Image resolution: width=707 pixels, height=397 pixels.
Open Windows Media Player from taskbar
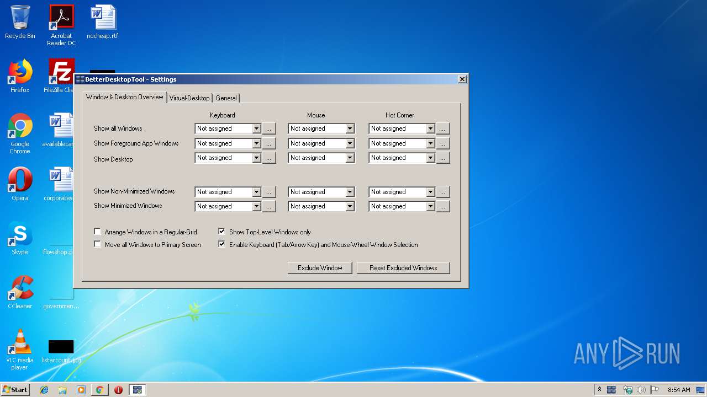click(x=81, y=390)
